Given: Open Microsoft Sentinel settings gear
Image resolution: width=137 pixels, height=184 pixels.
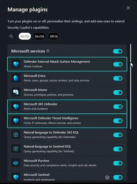Looking at the screenshot, I should [x=107, y=177].
